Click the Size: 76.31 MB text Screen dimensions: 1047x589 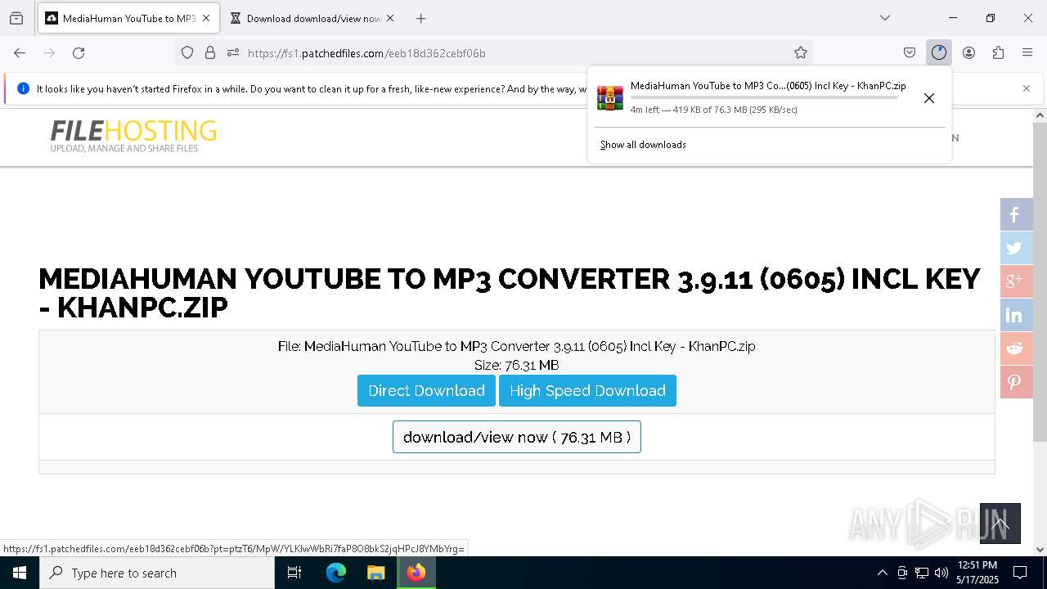click(x=517, y=365)
